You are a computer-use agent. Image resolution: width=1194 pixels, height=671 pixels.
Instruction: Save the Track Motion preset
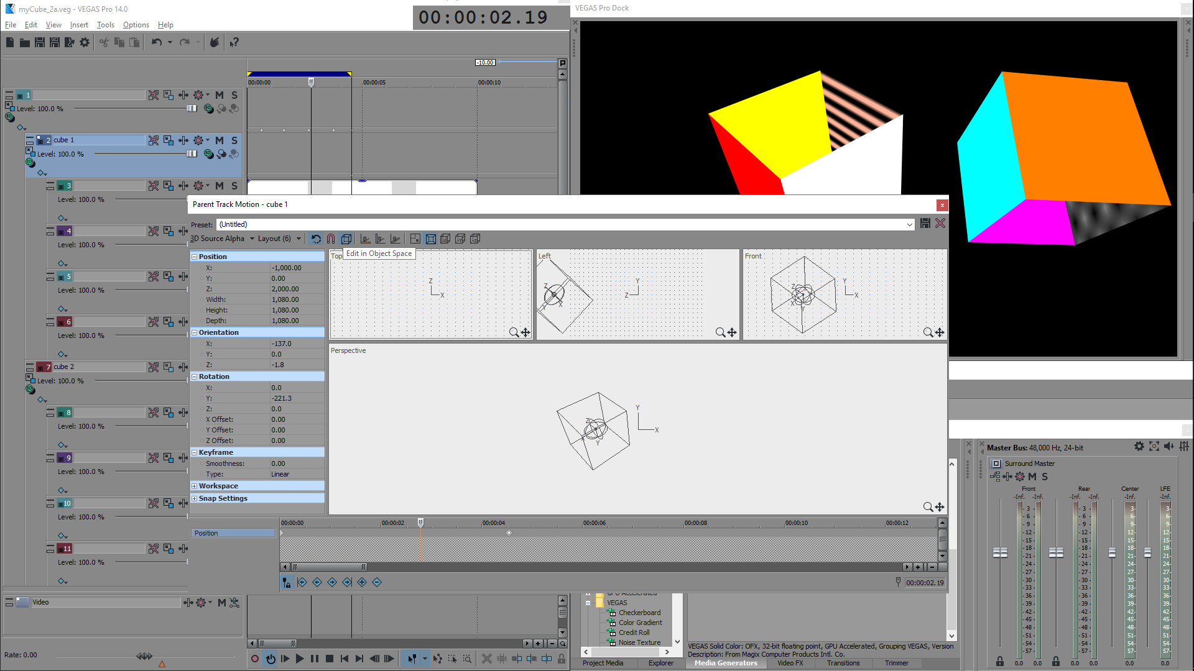point(925,224)
